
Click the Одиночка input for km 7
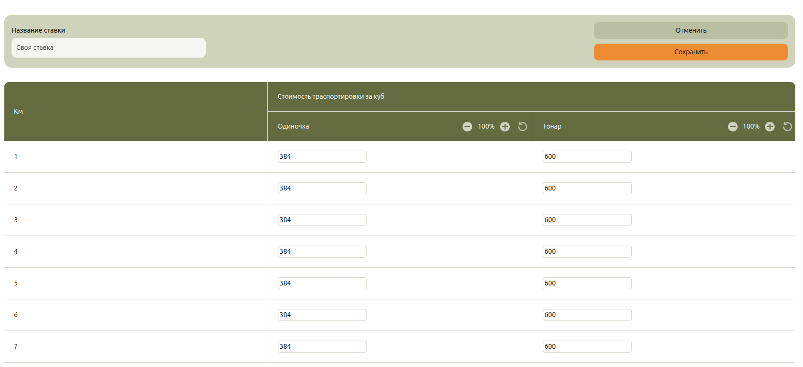coord(322,347)
